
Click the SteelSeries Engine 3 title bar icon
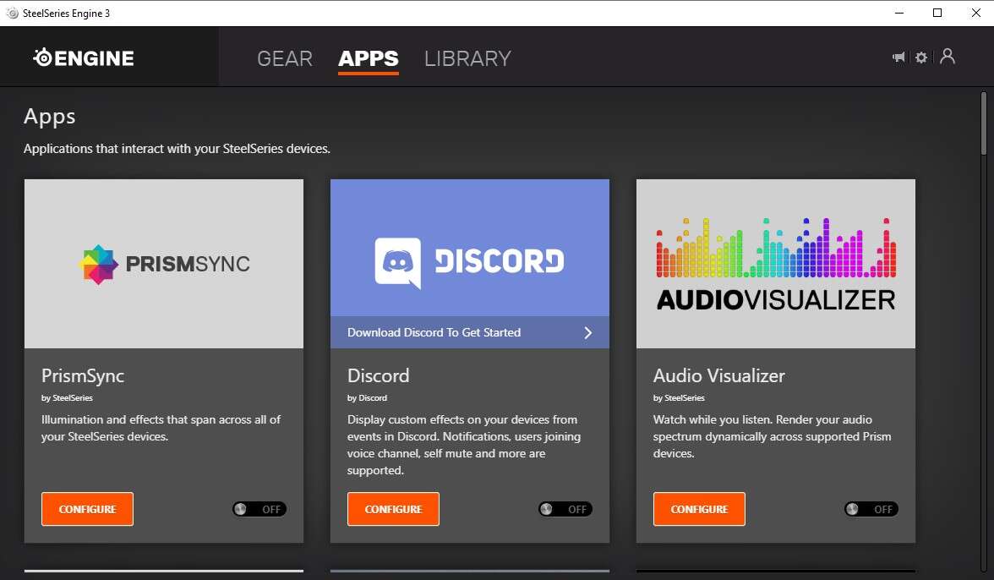pyautogui.click(x=12, y=13)
